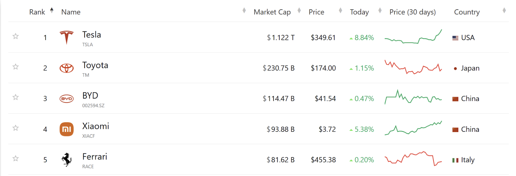The width and height of the screenshot is (516, 176).
Task: Open the Tesla company link
Action: pyautogui.click(x=92, y=35)
